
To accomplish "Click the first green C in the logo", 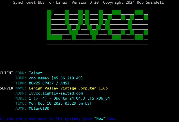I will tap(116, 25).
